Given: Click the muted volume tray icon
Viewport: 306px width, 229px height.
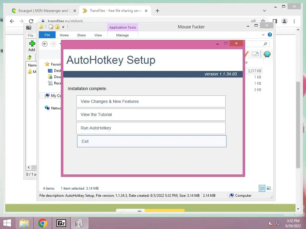Looking at the screenshot, I should (x=270, y=223).
